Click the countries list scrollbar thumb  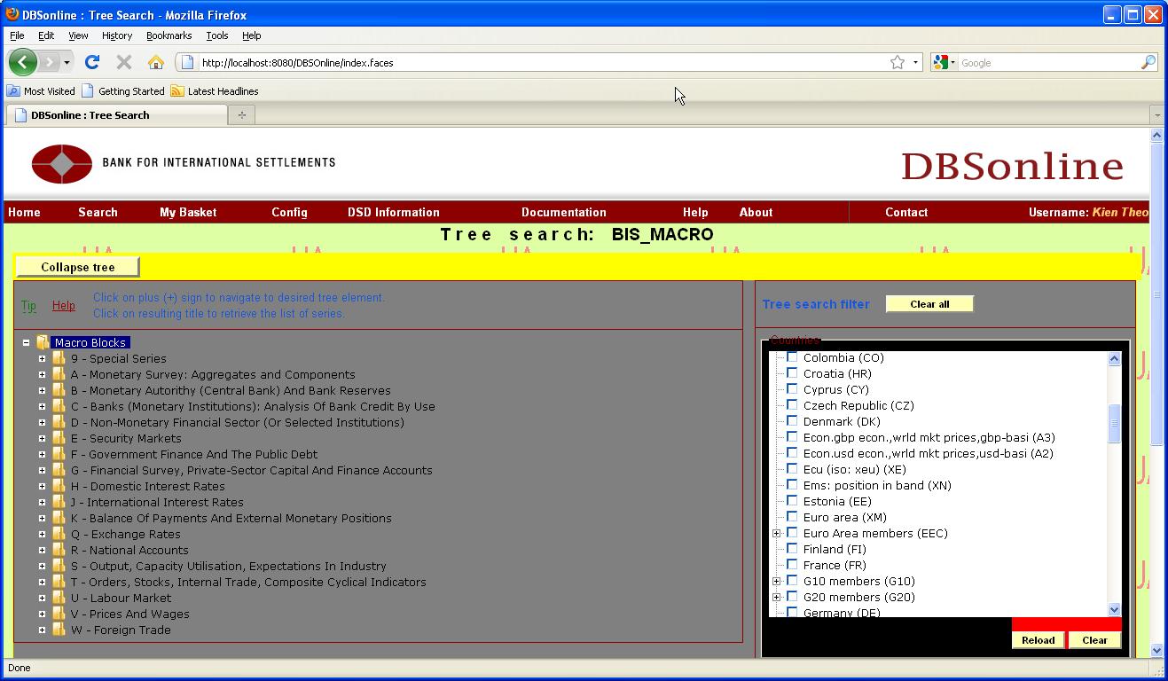click(x=1115, y=423)
